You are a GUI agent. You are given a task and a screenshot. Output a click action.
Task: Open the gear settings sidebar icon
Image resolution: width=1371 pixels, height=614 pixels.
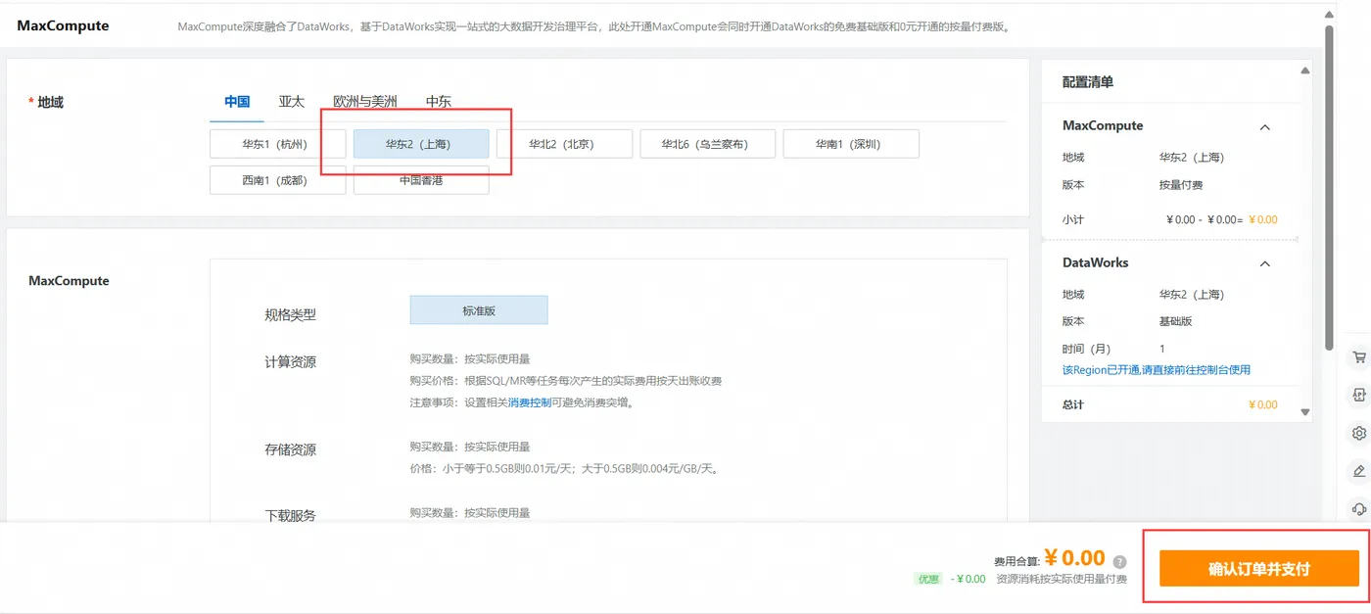[1358, 433]
